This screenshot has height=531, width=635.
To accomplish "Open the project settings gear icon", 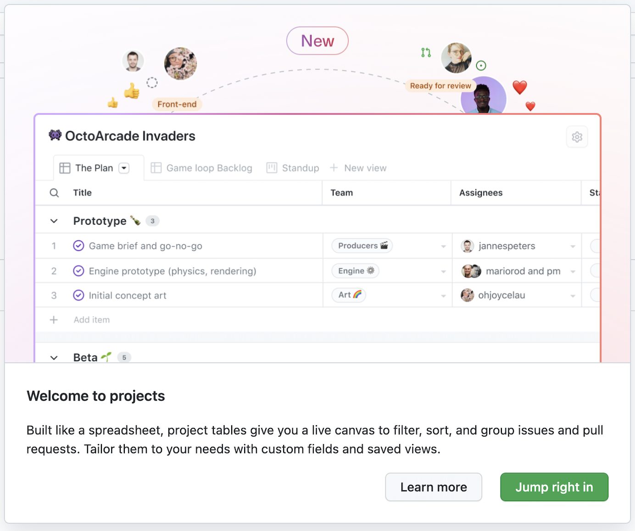I will (x=577, y=137).
